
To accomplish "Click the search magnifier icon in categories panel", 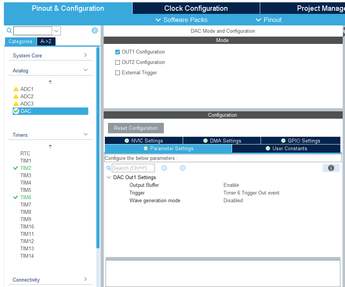I will 9,30.
